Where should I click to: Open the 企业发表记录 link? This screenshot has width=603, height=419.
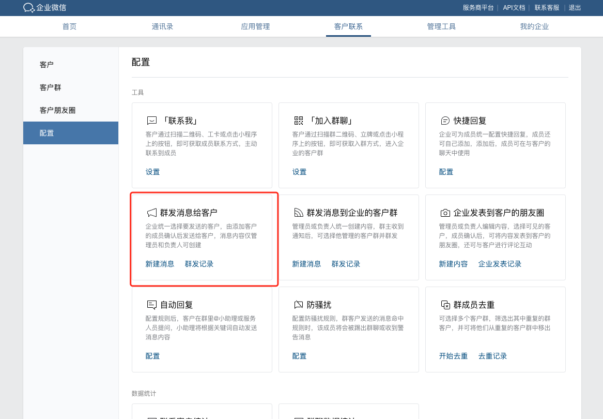(500, 264)
